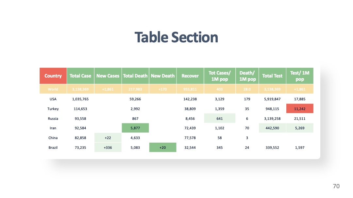
Task: Select the Death/1M pop header
Action: click(247, 76)
